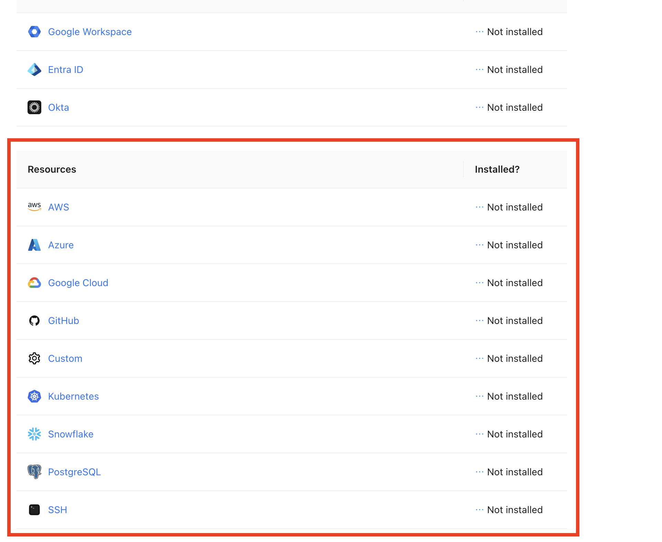
Task: Click Not installed text in SSH row
Action: [x=515, y=510]
